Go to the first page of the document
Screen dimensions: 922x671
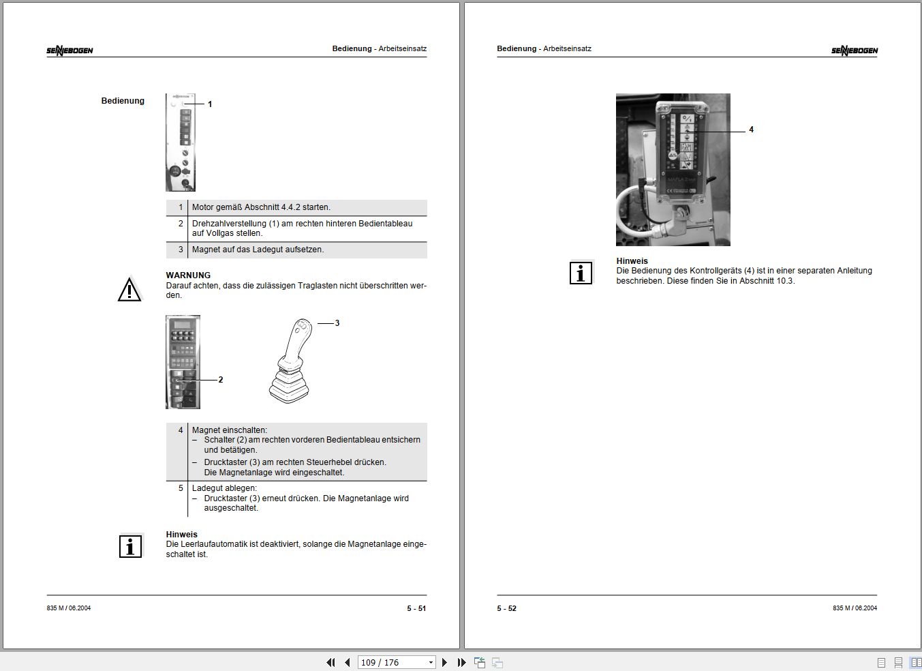click(331, 662)
